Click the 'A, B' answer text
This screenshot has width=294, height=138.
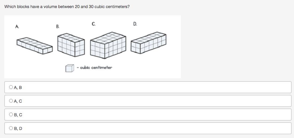click(x=18, y=87)
